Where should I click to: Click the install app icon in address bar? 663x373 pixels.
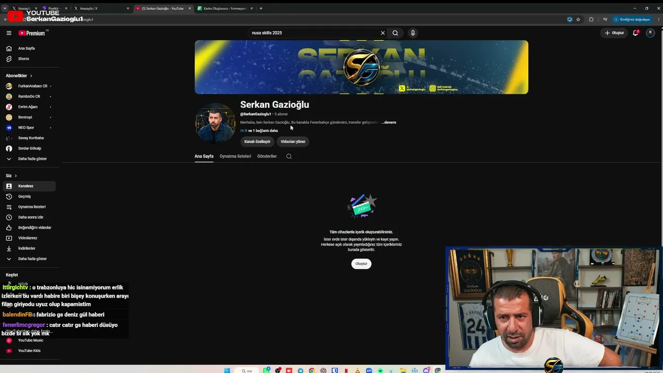pyautogui.click(x=570, y=19)
